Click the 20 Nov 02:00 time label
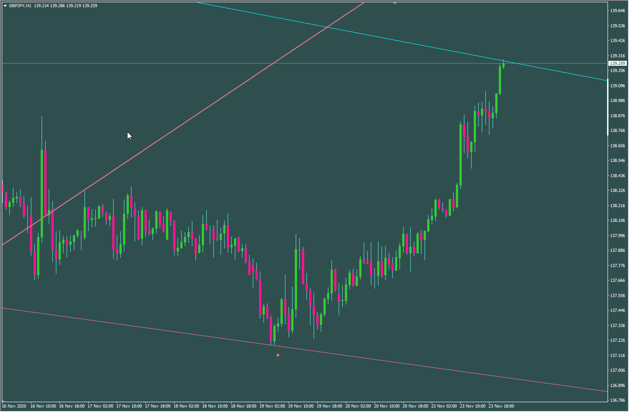The image size is (629, 412). (358, 406)
